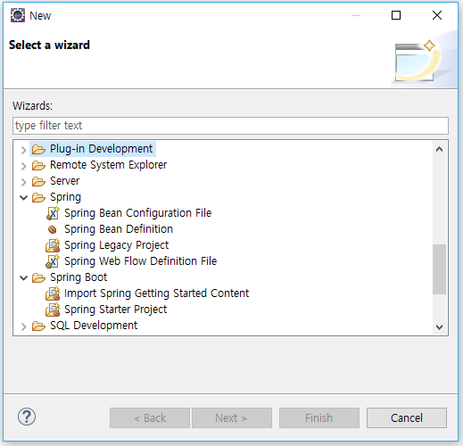This screenshot has width=463, height=446.
Task: Expand the Server category
Action: pos(24,182)
